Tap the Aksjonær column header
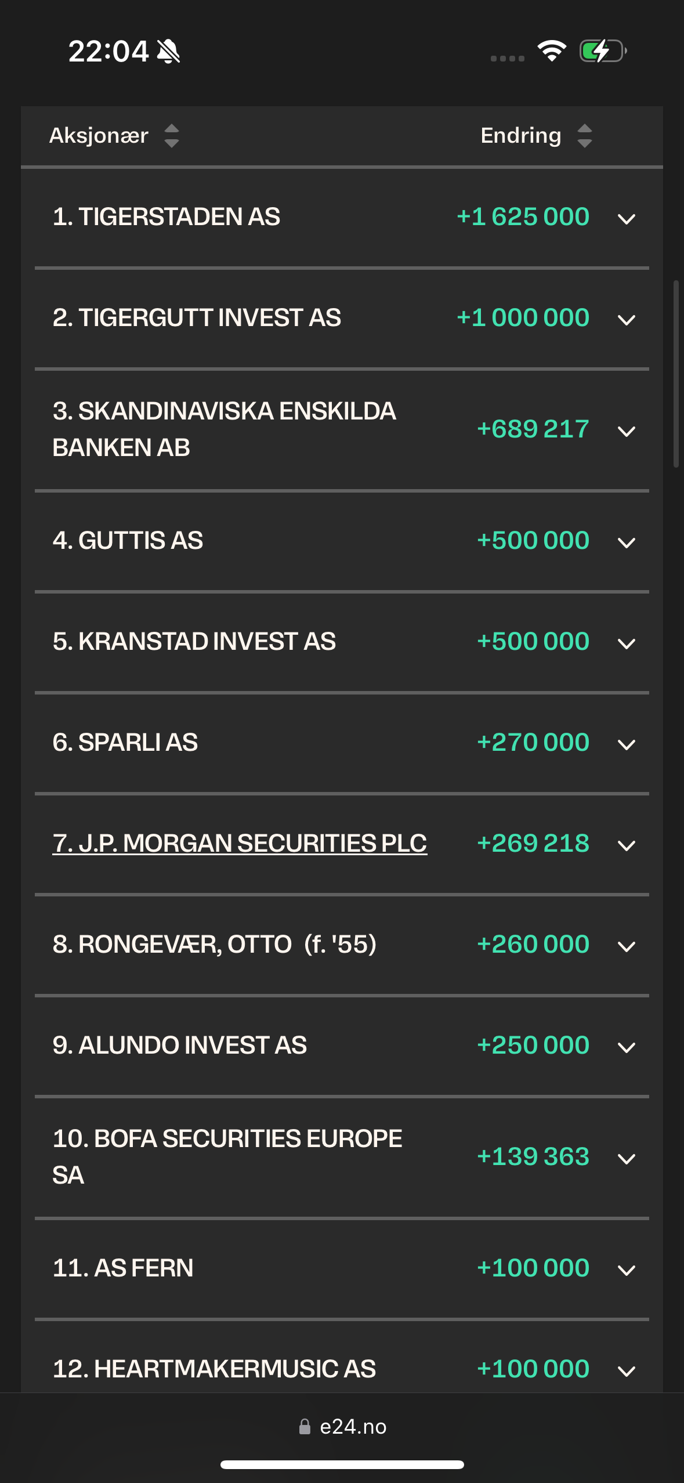Screen dimensions: 684x1483 (99, 136)
